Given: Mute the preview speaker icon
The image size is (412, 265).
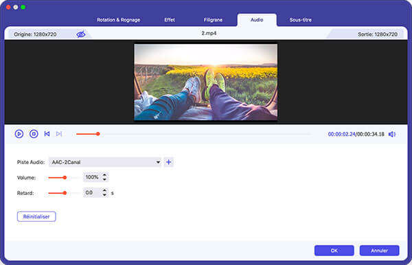Looking at the screenshot, I should pos(392,134).
